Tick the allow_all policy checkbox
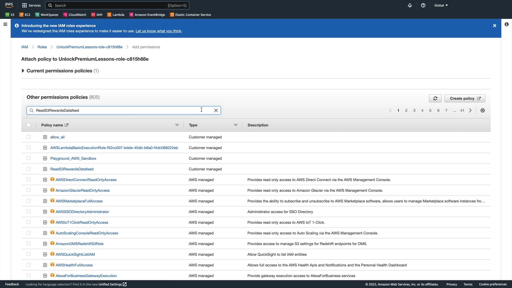This screenshot has width=512, height=288. pyautogui.click(x=29, y=137)
